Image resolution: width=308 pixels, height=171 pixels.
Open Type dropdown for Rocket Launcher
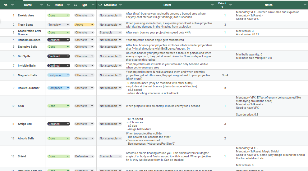(84, 88)
